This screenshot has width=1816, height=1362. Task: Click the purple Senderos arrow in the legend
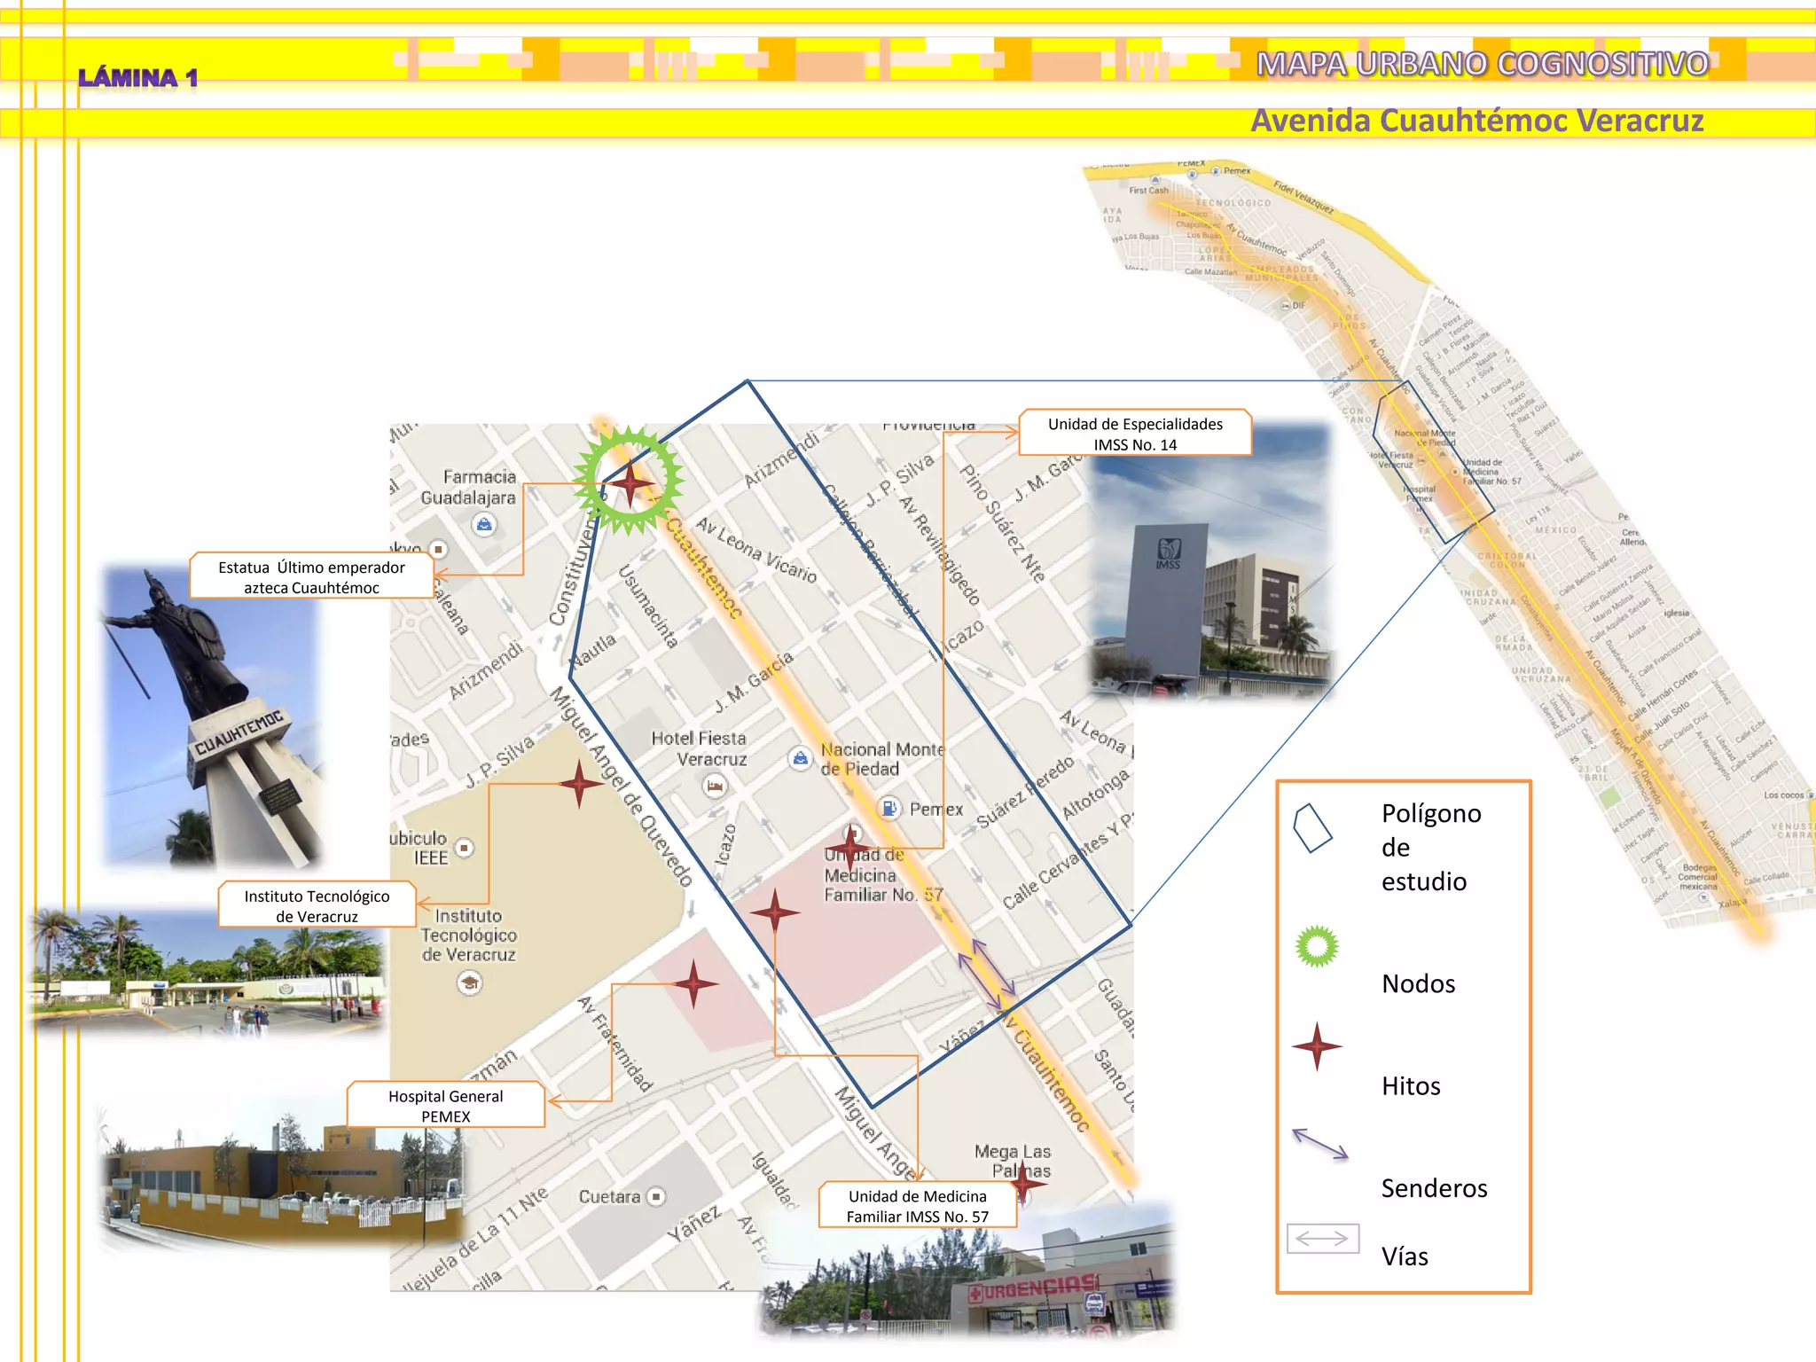click(x=1319, y=1144)
